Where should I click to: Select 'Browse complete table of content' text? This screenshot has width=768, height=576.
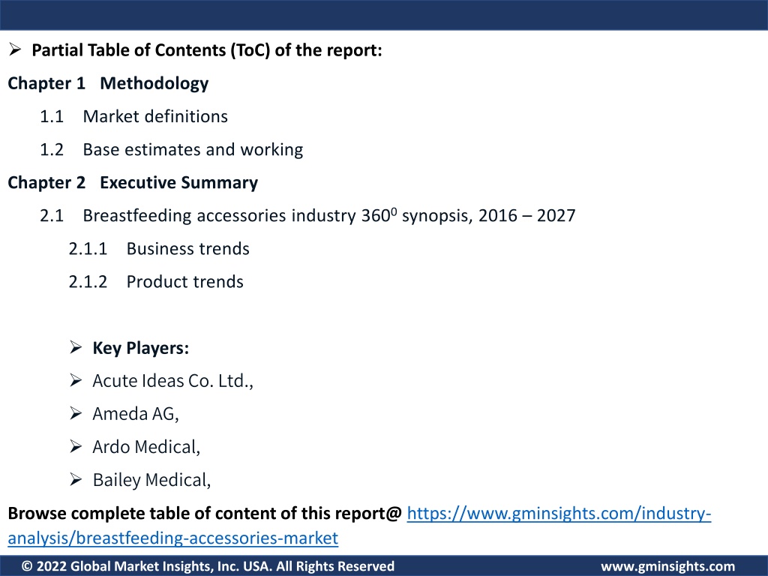coord(205,513)
